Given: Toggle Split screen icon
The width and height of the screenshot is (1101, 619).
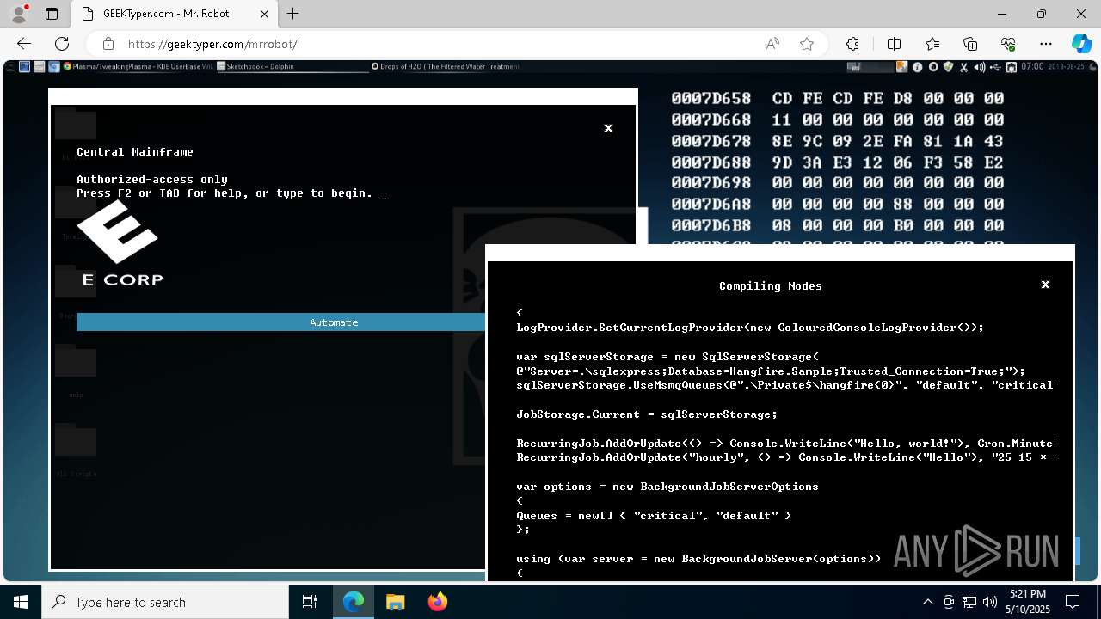Looking at the screenshot, I should click(x=894, y=44).
